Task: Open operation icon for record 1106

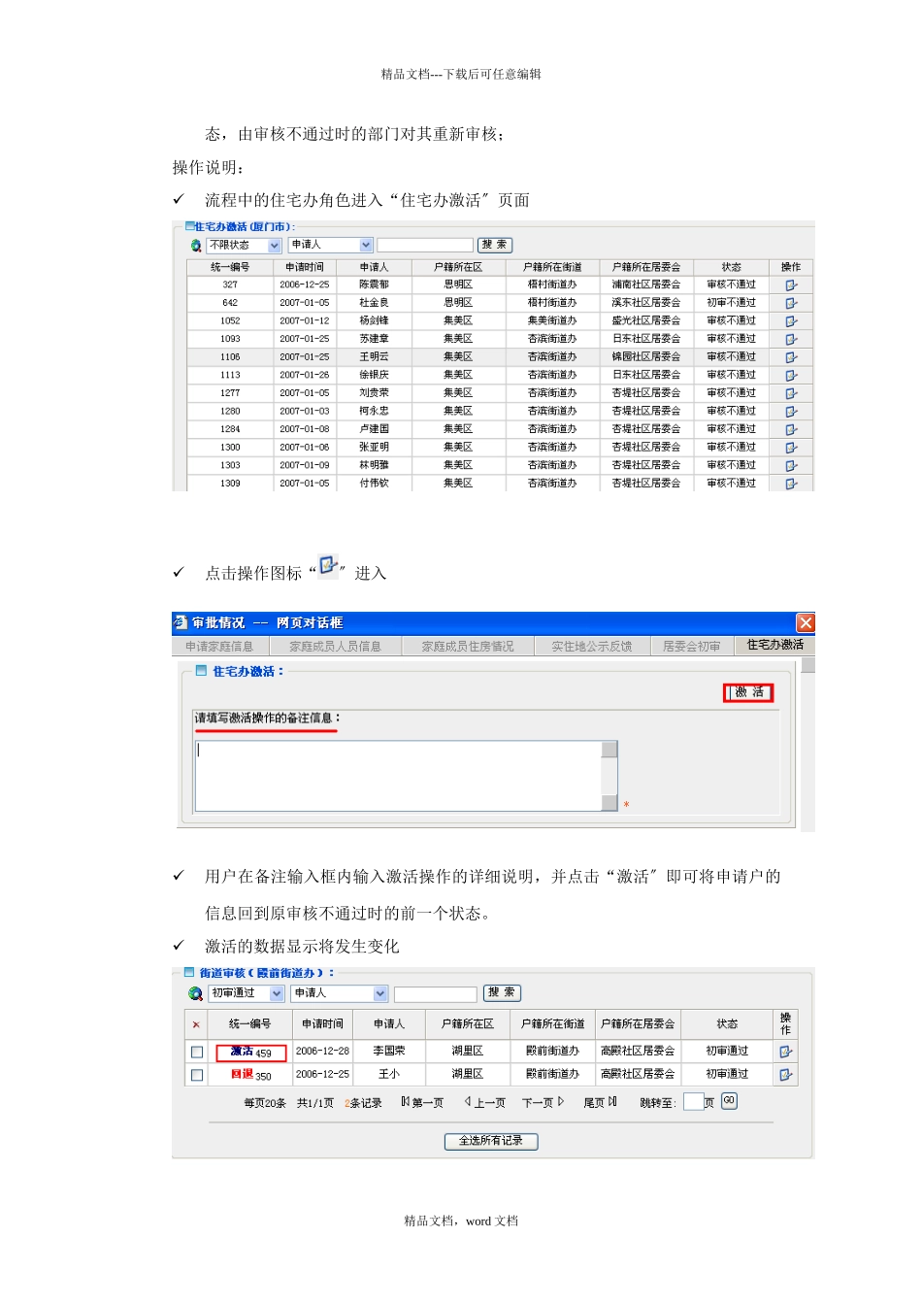Action: 791,357
